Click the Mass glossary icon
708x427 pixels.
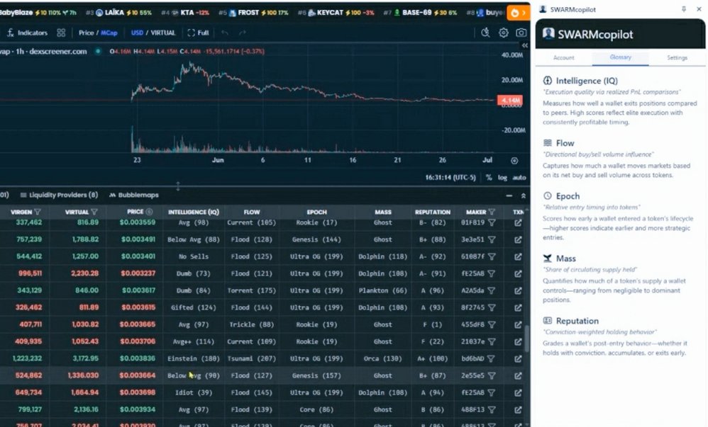(548, 258)
